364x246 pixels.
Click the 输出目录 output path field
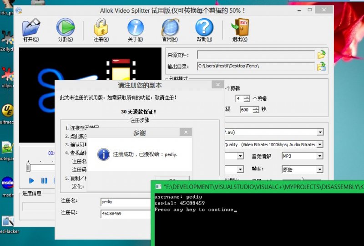click(x=256, y=66)
